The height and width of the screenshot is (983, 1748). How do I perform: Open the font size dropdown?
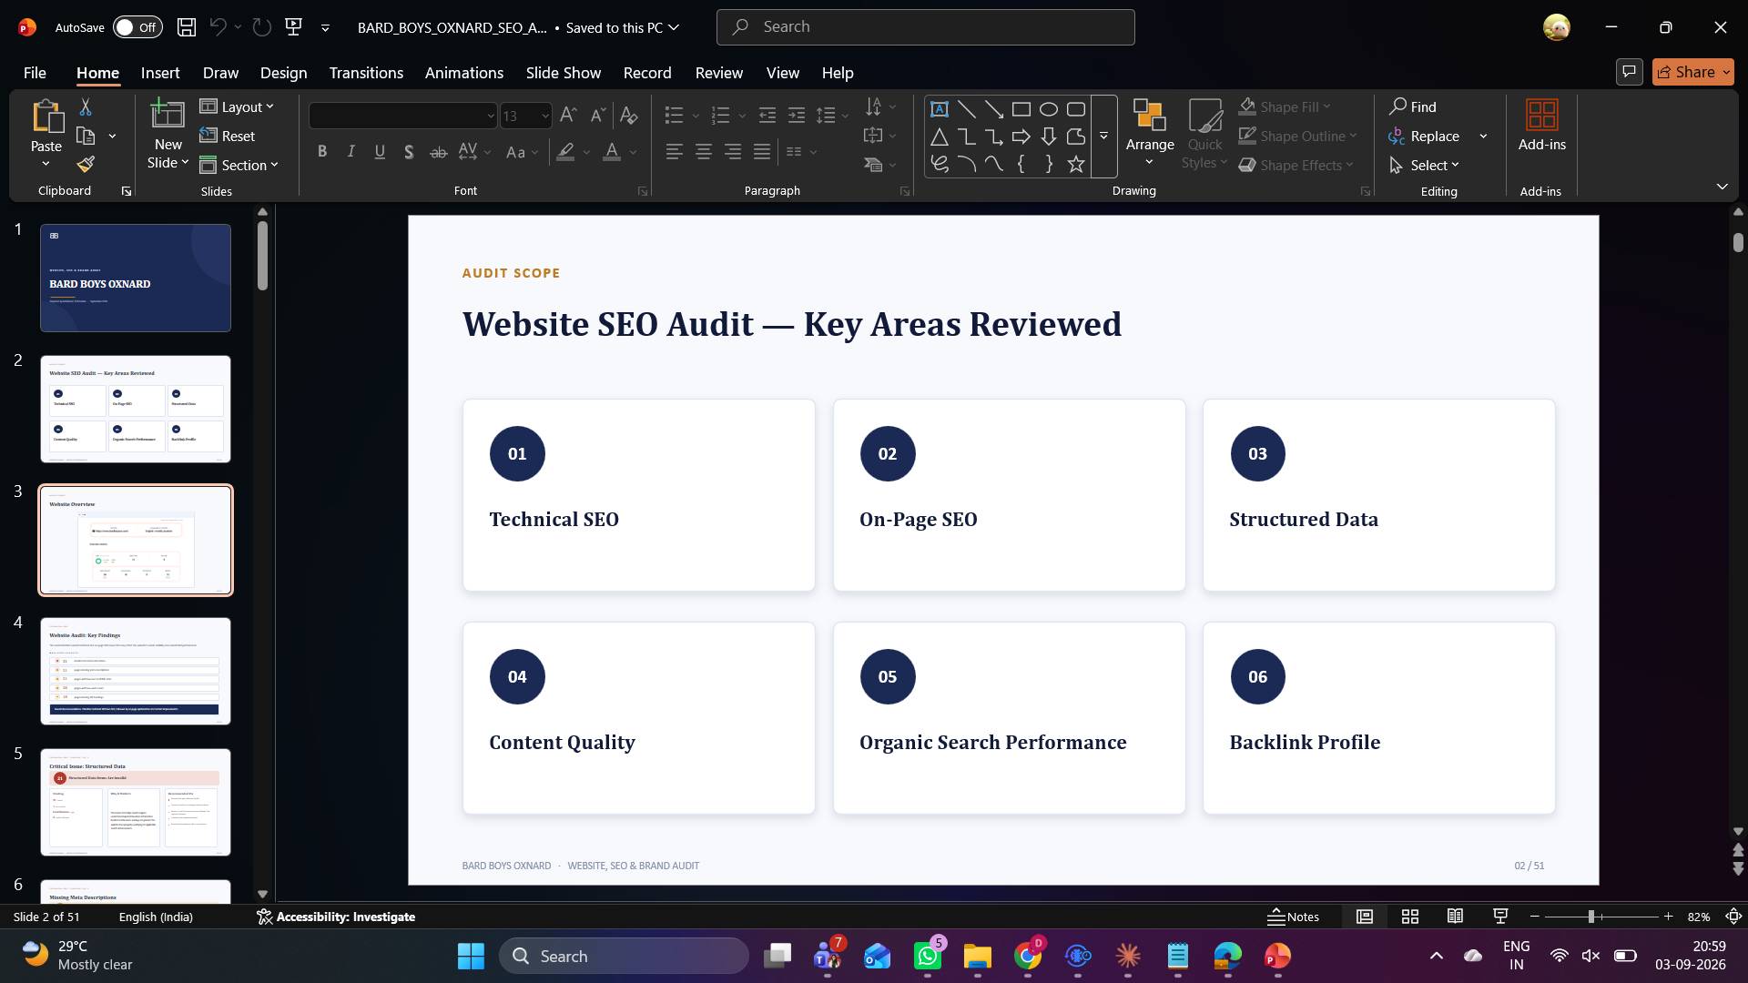coord(545,116)
